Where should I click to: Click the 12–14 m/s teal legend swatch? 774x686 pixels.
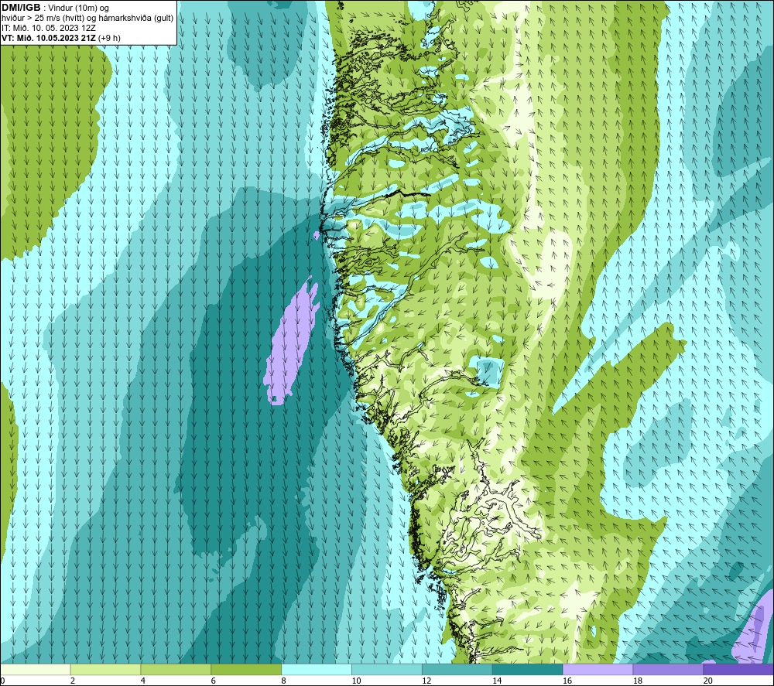tap(457, 669)
